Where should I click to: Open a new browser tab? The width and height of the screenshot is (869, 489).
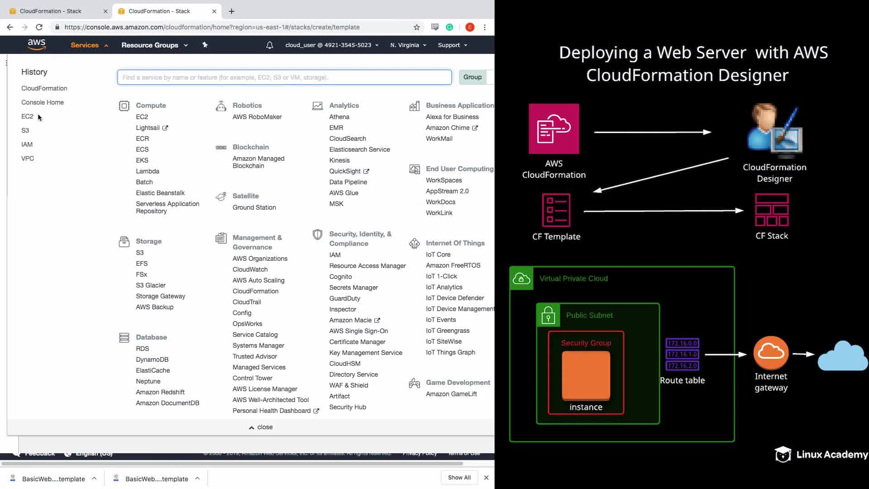point(231,11)
